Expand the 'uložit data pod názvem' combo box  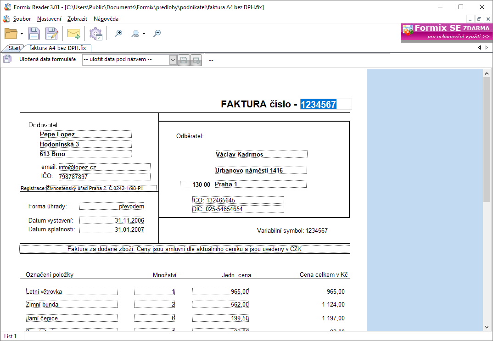coord(173,60)
